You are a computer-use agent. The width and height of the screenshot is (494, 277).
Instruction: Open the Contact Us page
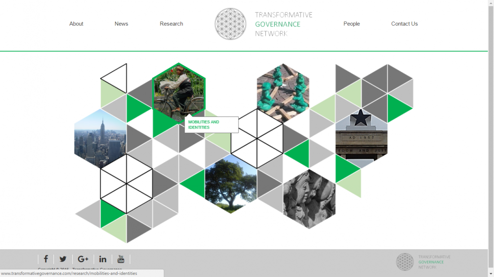click(x=404, y=24)
